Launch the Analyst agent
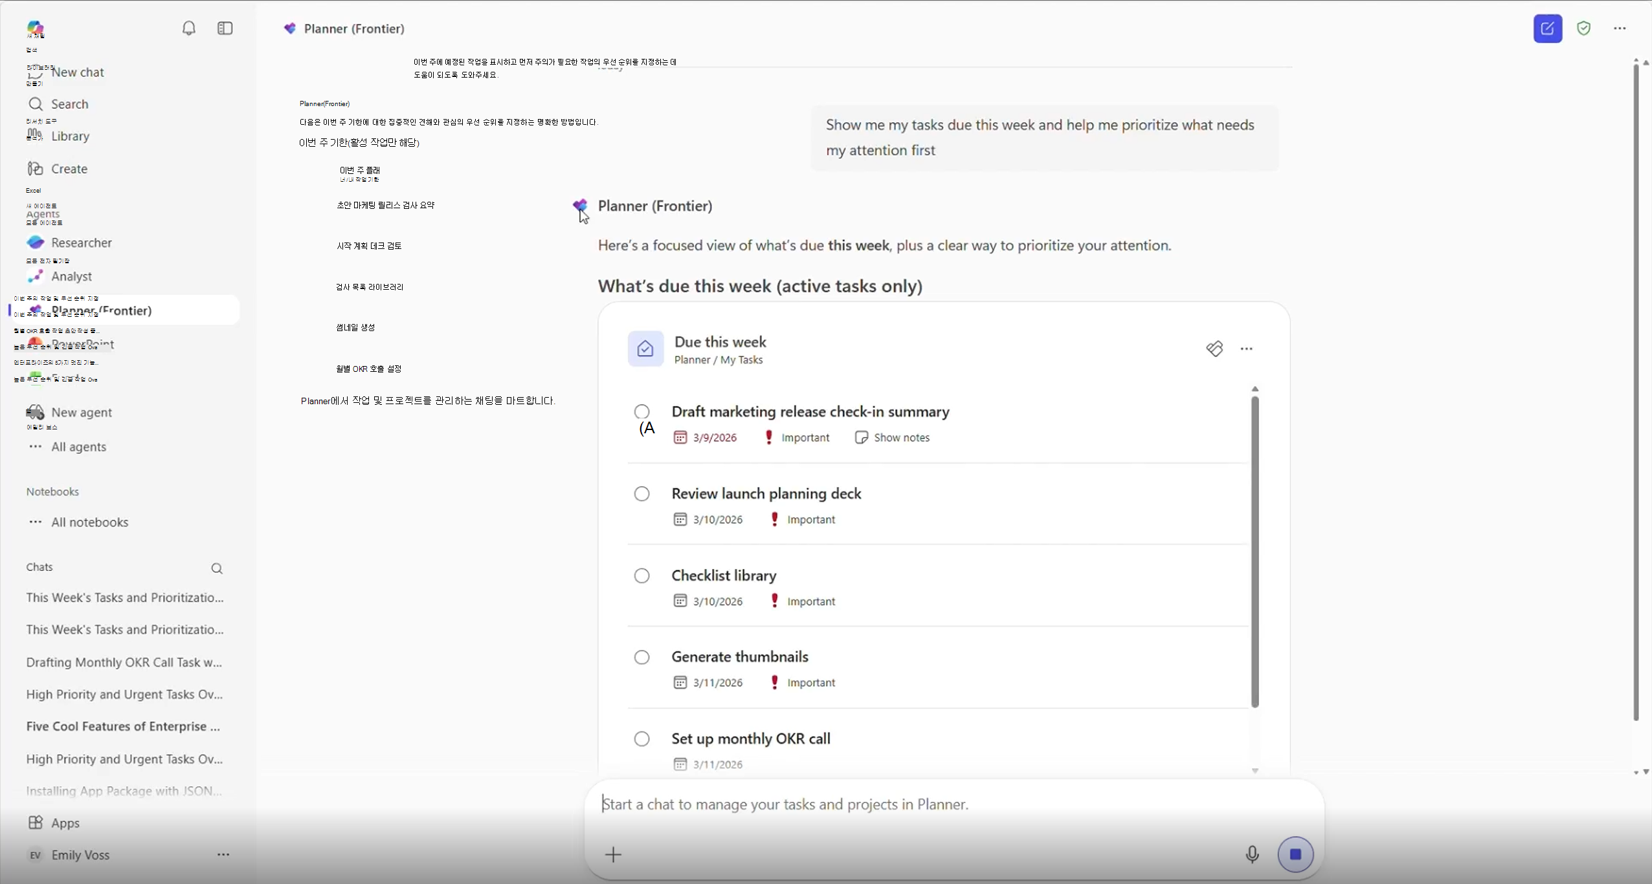Image resolution: width=1652 pixels, height=884 pixels. click(x=60, y=276)
